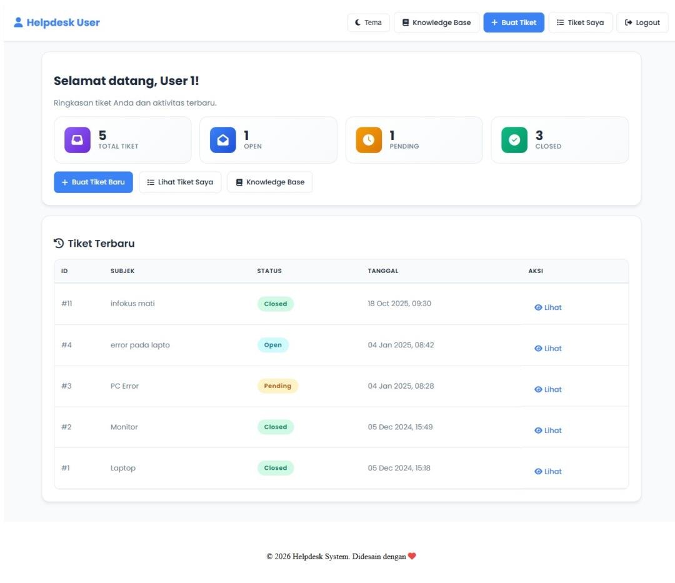The height and width of the screenshot is (583, 675).
Task: Click subject text 'Monitor'
Action: click(124, 427)
